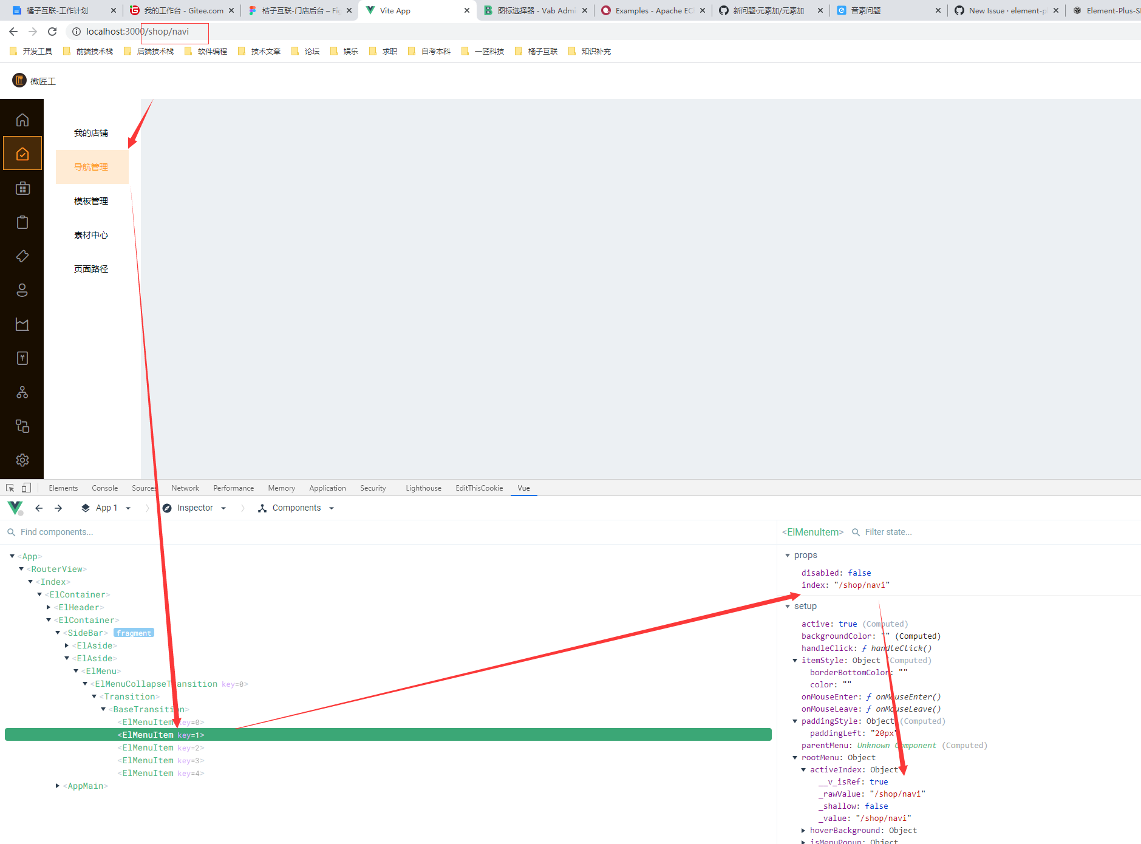The height and width of the screenshot is (844, 1141).
Task: Click the Vue DevTools logo icon
Action: [x=15, y=508]
